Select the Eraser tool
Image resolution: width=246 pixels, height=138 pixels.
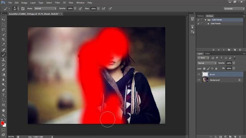(3, 70)
